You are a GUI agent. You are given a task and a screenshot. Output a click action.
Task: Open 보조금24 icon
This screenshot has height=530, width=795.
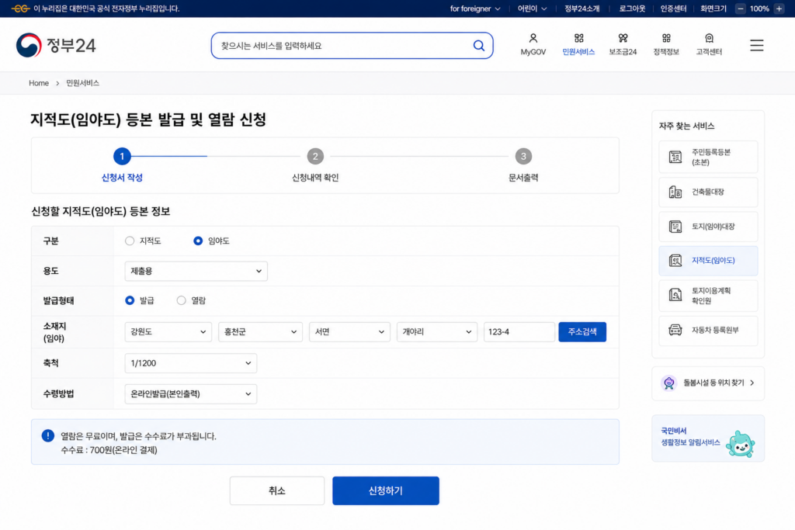point(623,39)
